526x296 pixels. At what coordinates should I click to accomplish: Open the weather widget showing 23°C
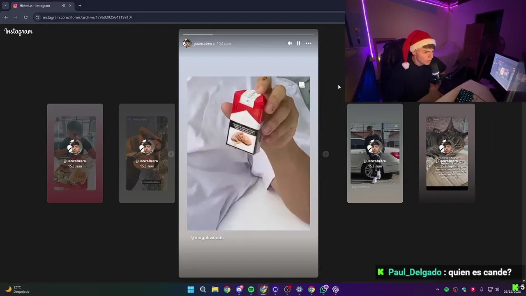coord(17,289)
